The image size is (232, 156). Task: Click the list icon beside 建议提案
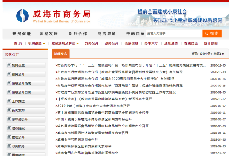tap(9, 128)
